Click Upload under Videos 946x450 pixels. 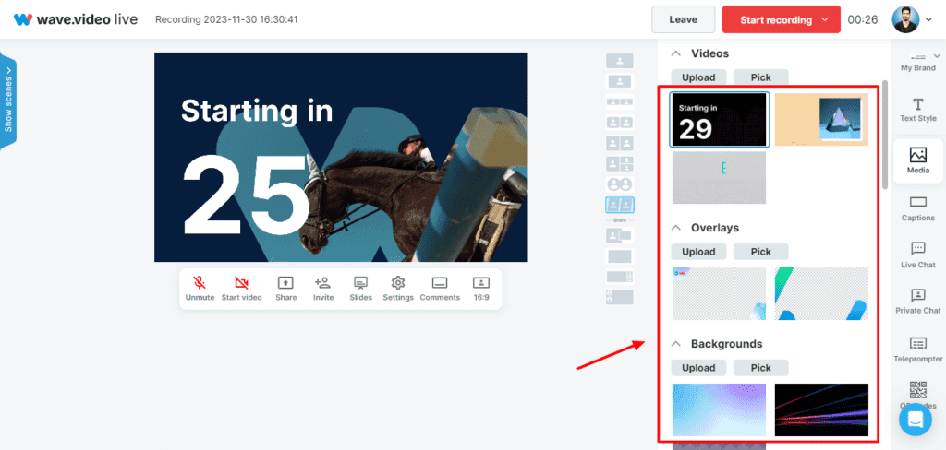tap(698, 77)
